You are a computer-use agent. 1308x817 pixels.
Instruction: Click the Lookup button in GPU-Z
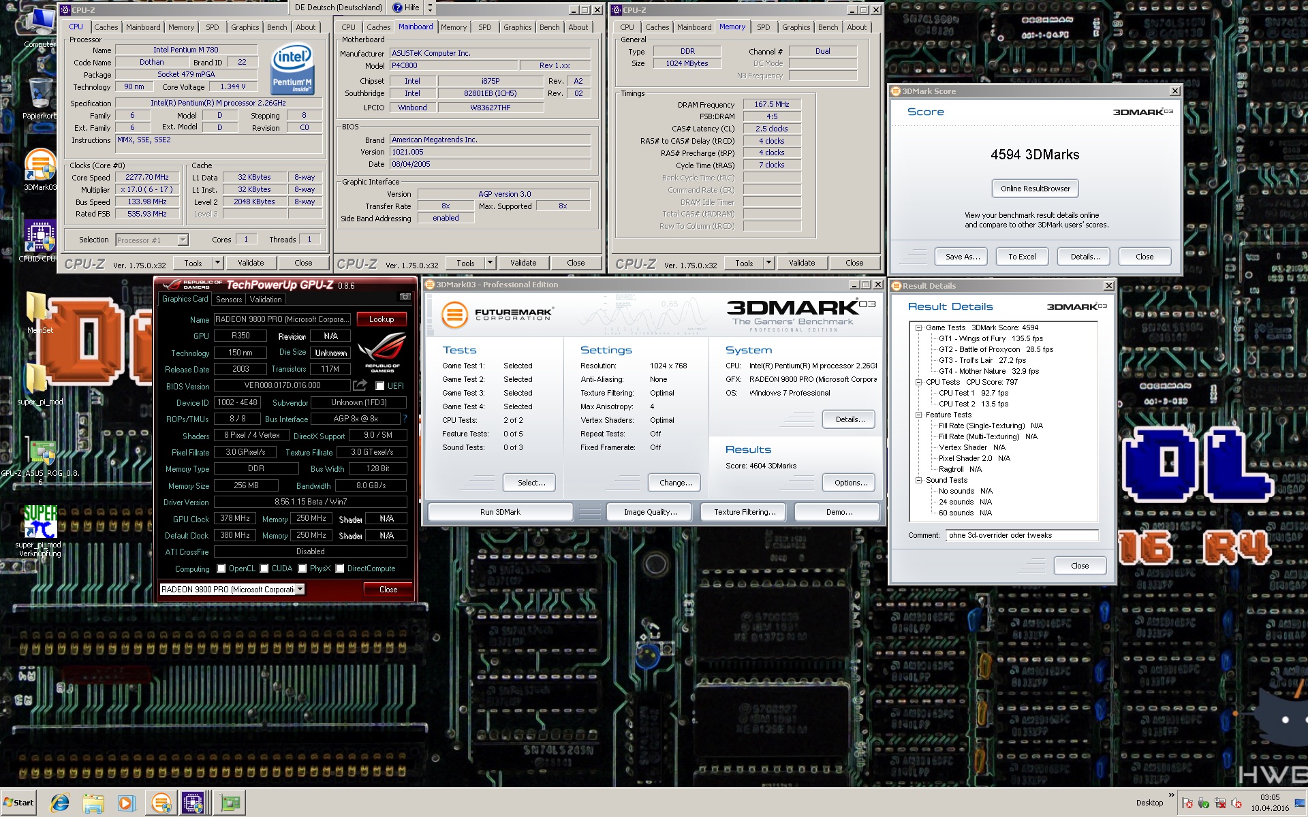tap(381, 319)
